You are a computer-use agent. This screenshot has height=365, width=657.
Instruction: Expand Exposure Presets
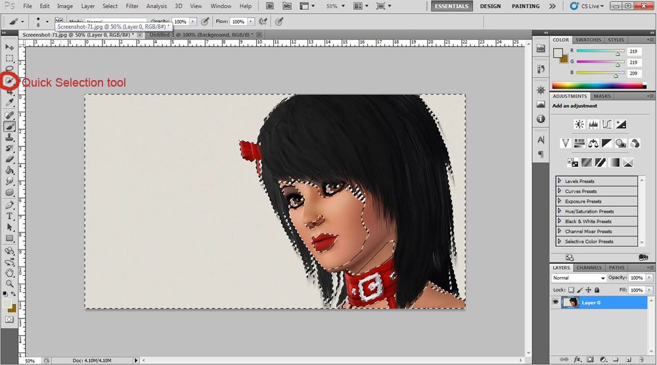click(559, 201)
